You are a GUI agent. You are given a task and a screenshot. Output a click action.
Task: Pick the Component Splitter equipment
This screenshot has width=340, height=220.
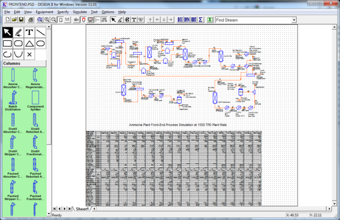[35, 101]
